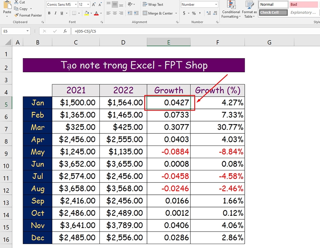Apply Comma Style format
The width and height of the screenshot is (320, 248).
tap(200, 13)
